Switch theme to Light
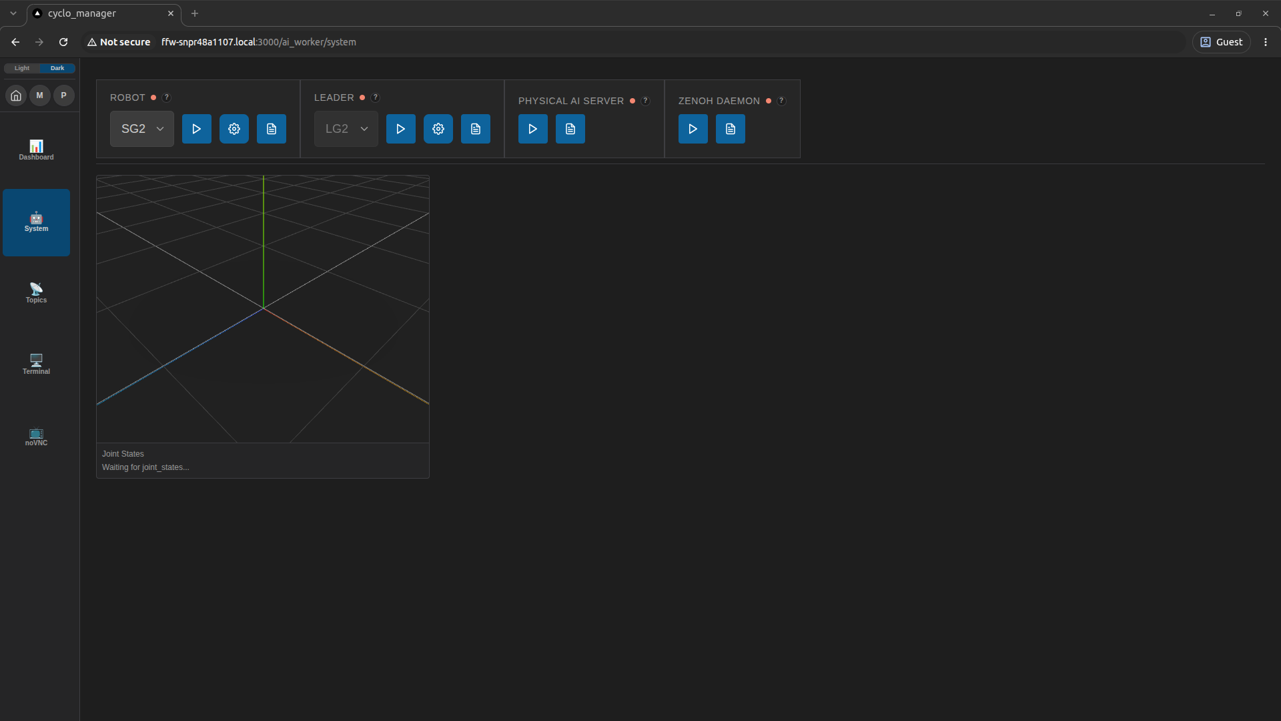 coord(22,68)
